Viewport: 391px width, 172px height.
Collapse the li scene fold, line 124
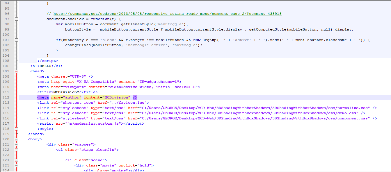(x=17, y=160)
